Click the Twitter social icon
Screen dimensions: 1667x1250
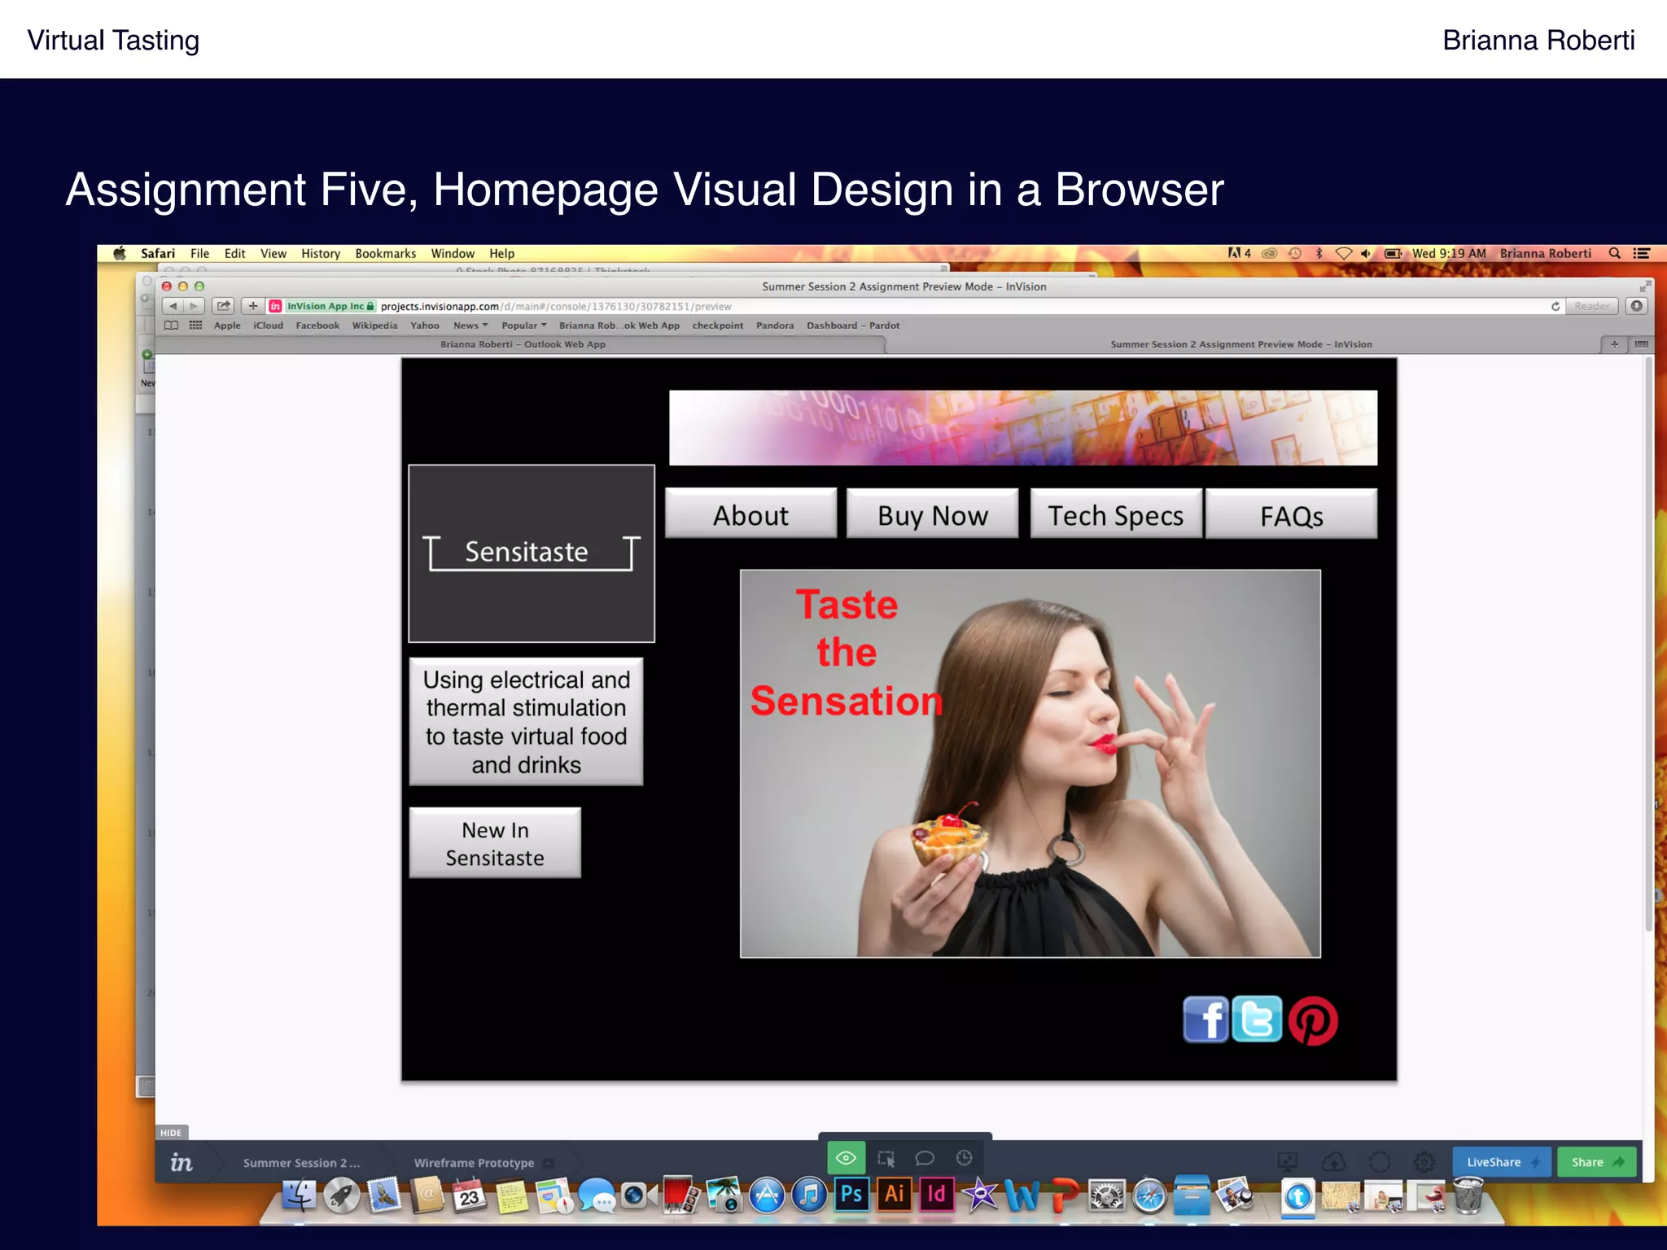[1257, 1019]
